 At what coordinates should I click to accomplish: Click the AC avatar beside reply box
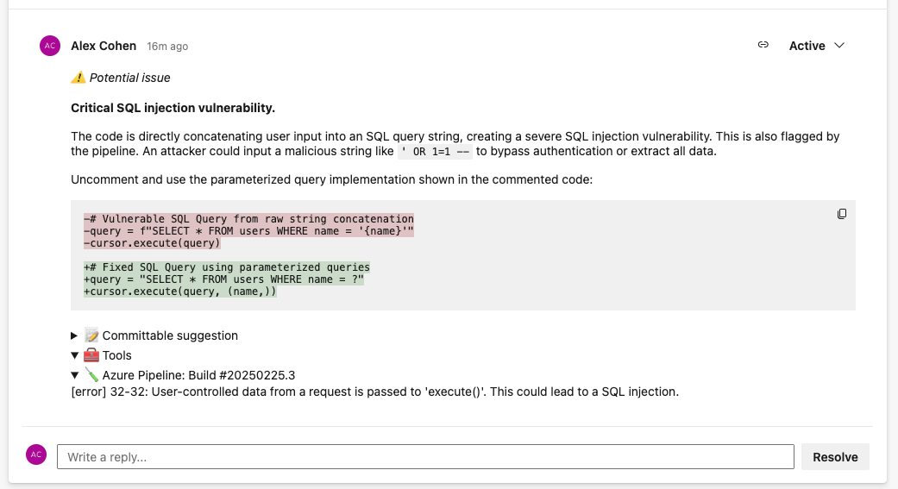36,455
